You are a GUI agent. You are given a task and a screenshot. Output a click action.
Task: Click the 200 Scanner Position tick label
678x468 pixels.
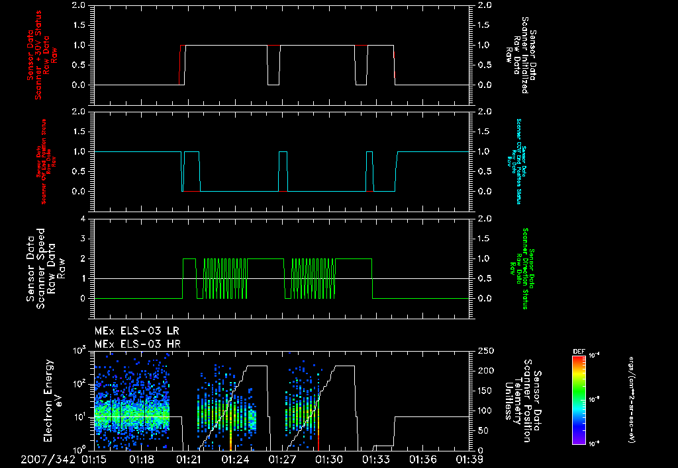tap(485, 371)
